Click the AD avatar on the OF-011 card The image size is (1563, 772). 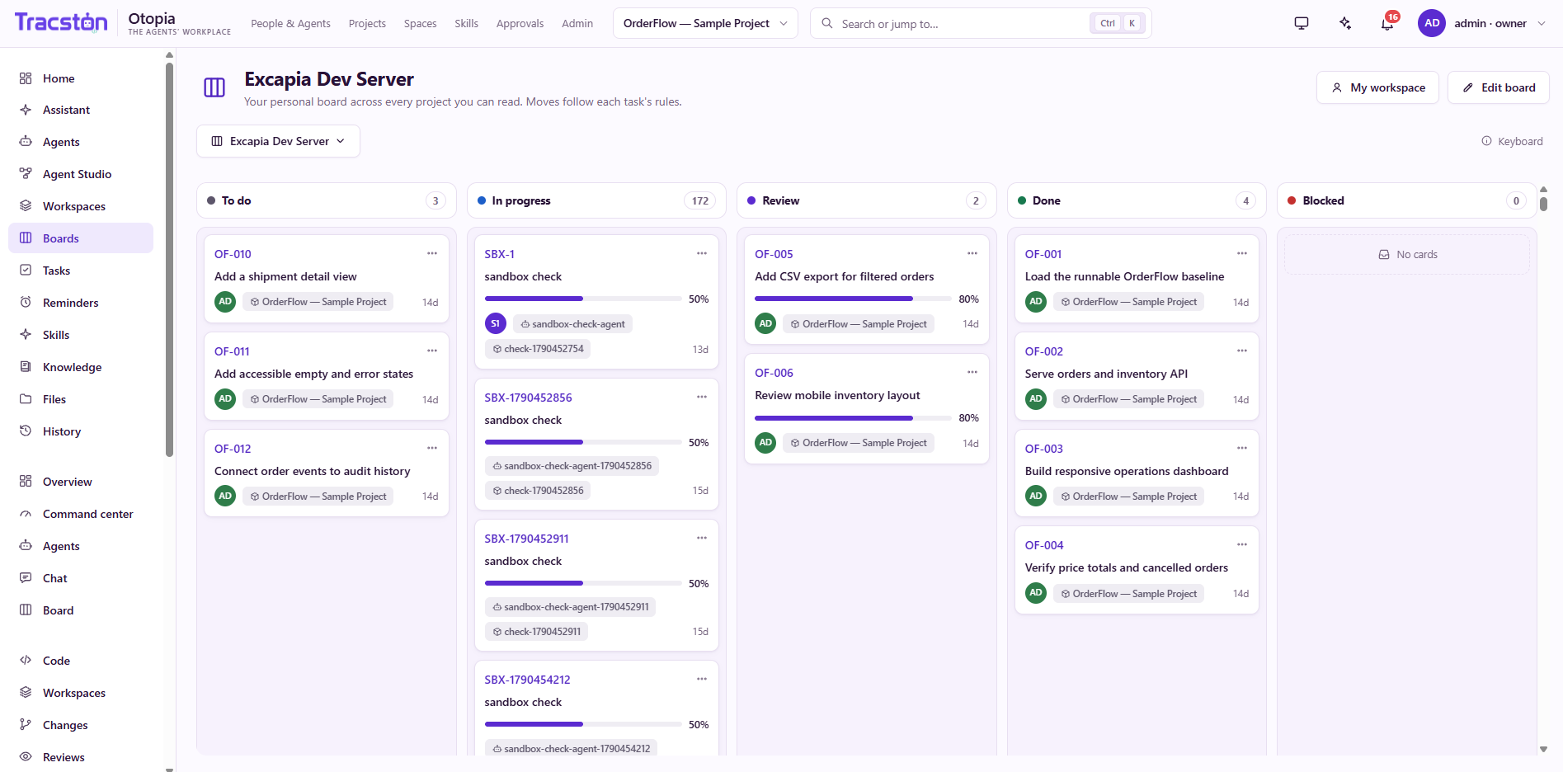[x=225, y=399]
